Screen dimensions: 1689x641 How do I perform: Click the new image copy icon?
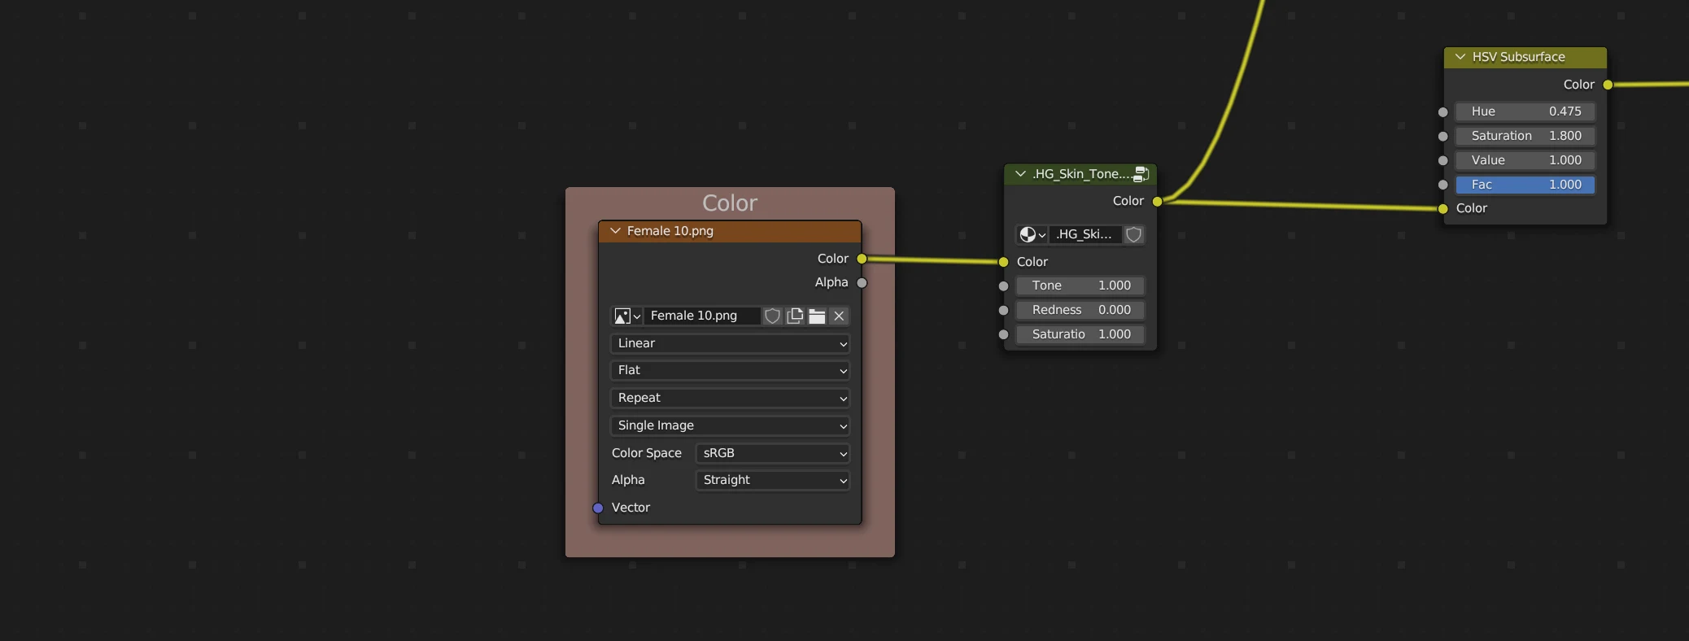(x=795, y=316)
